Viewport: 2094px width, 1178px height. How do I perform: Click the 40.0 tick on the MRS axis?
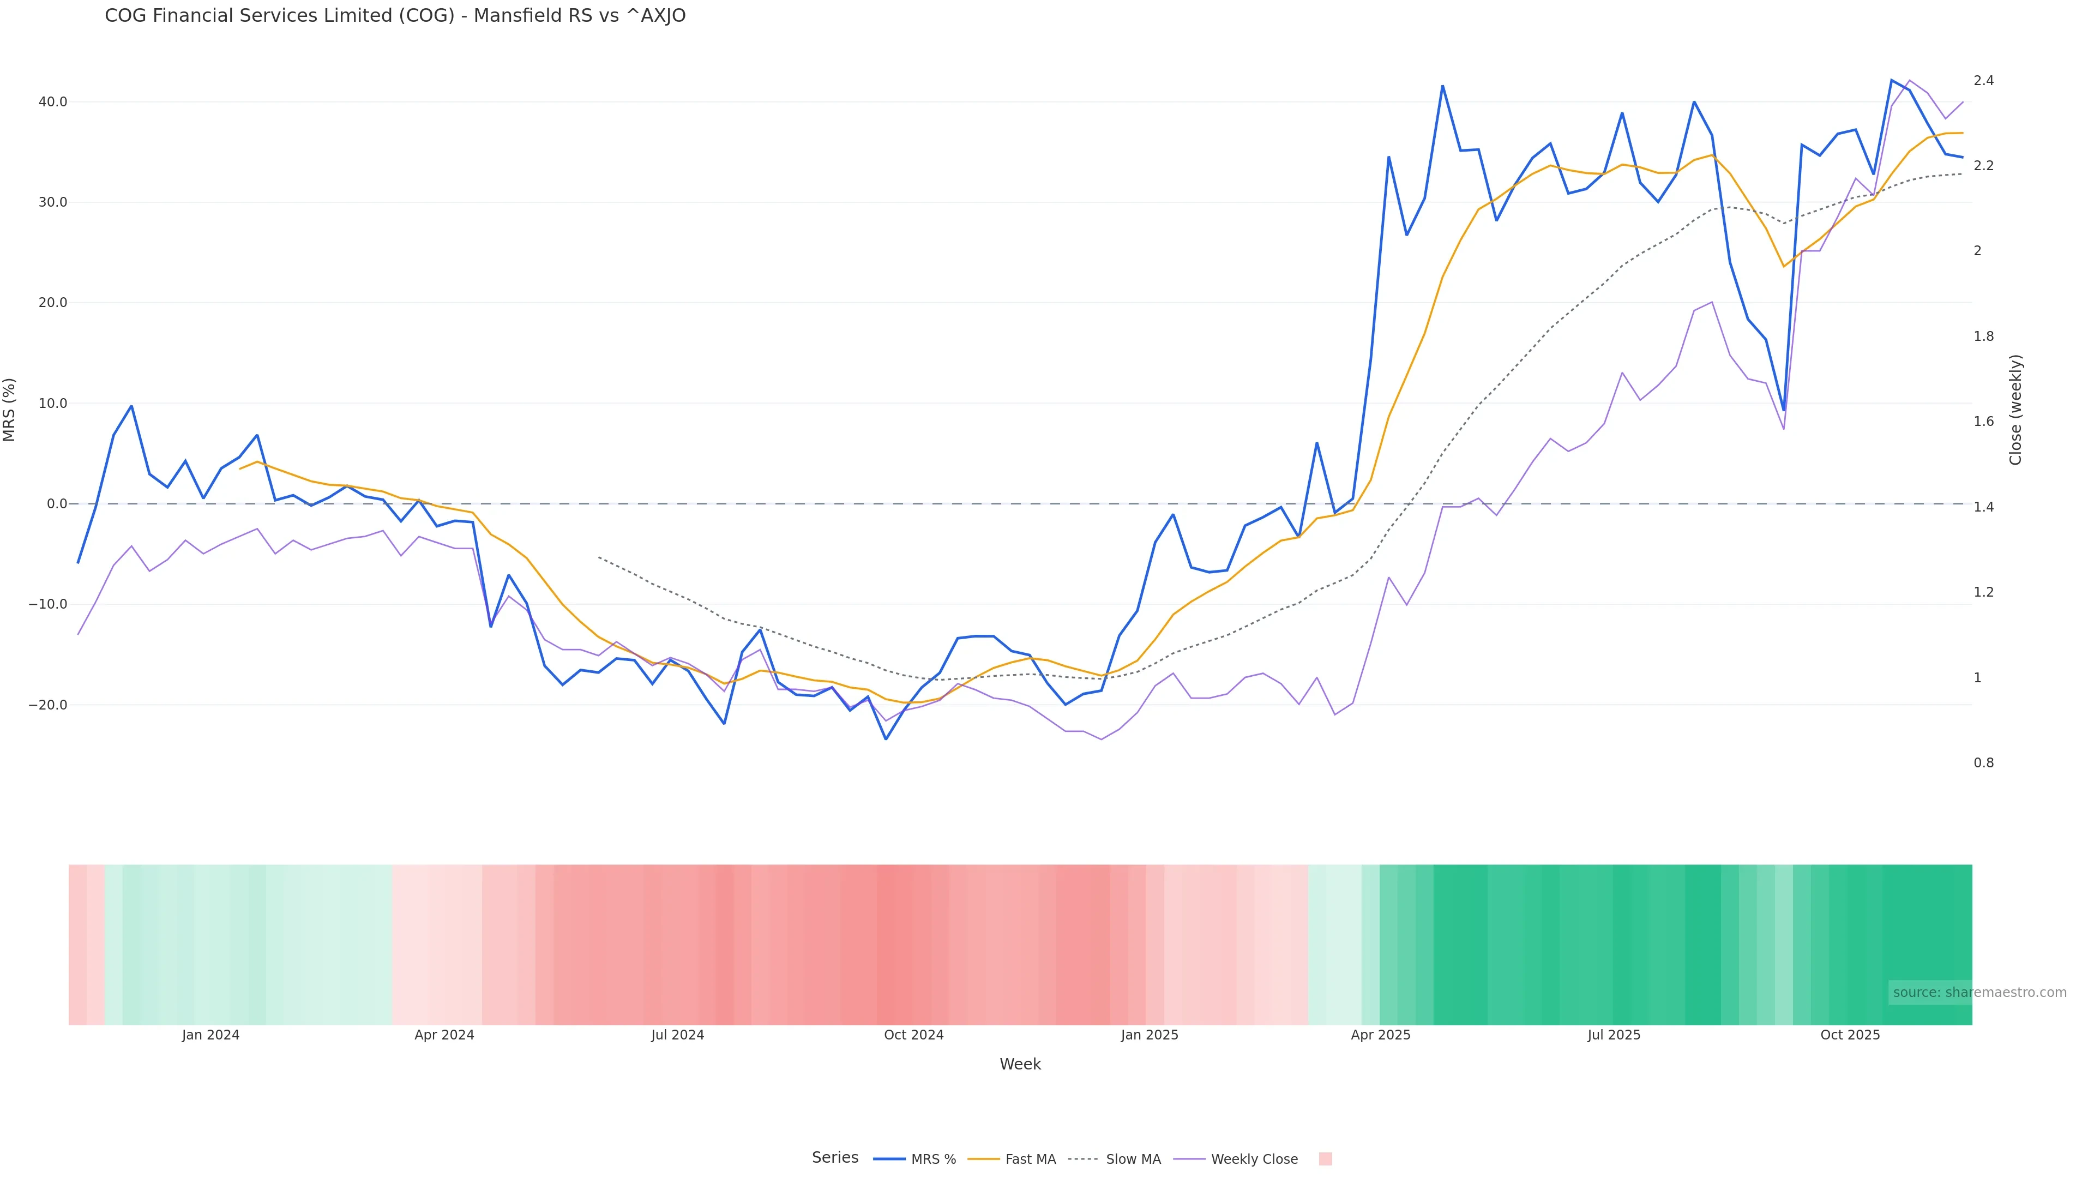tap(52, 101)
